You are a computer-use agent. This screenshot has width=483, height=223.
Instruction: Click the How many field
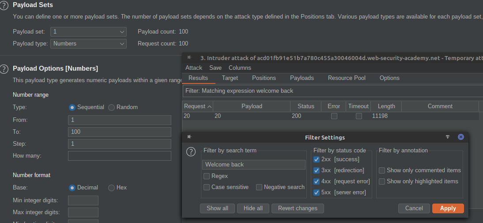120,156
